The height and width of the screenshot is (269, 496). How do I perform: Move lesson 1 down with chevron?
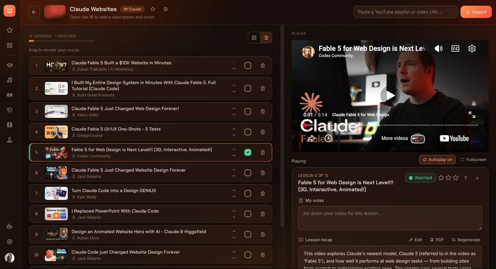pos(234,69)
